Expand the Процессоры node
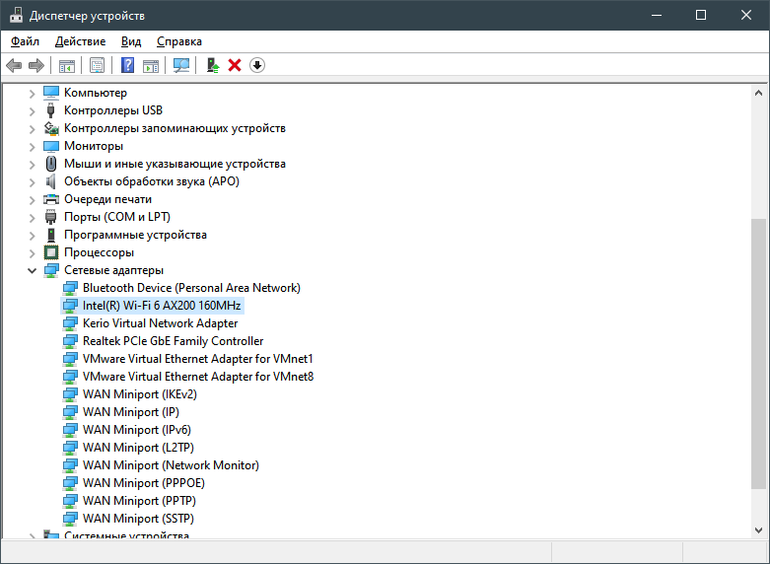The width and height of the screenshot is (770, 564). [x=32, y=253]
